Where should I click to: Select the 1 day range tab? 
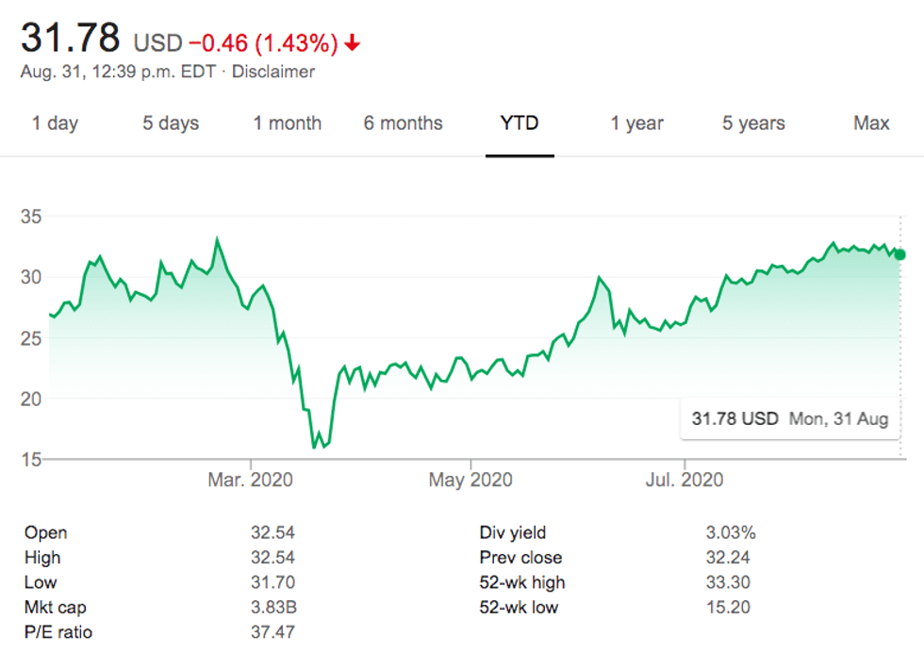click(x=55, y=123)
